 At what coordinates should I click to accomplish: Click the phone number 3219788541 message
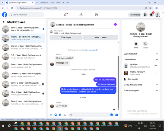(61, 106)
